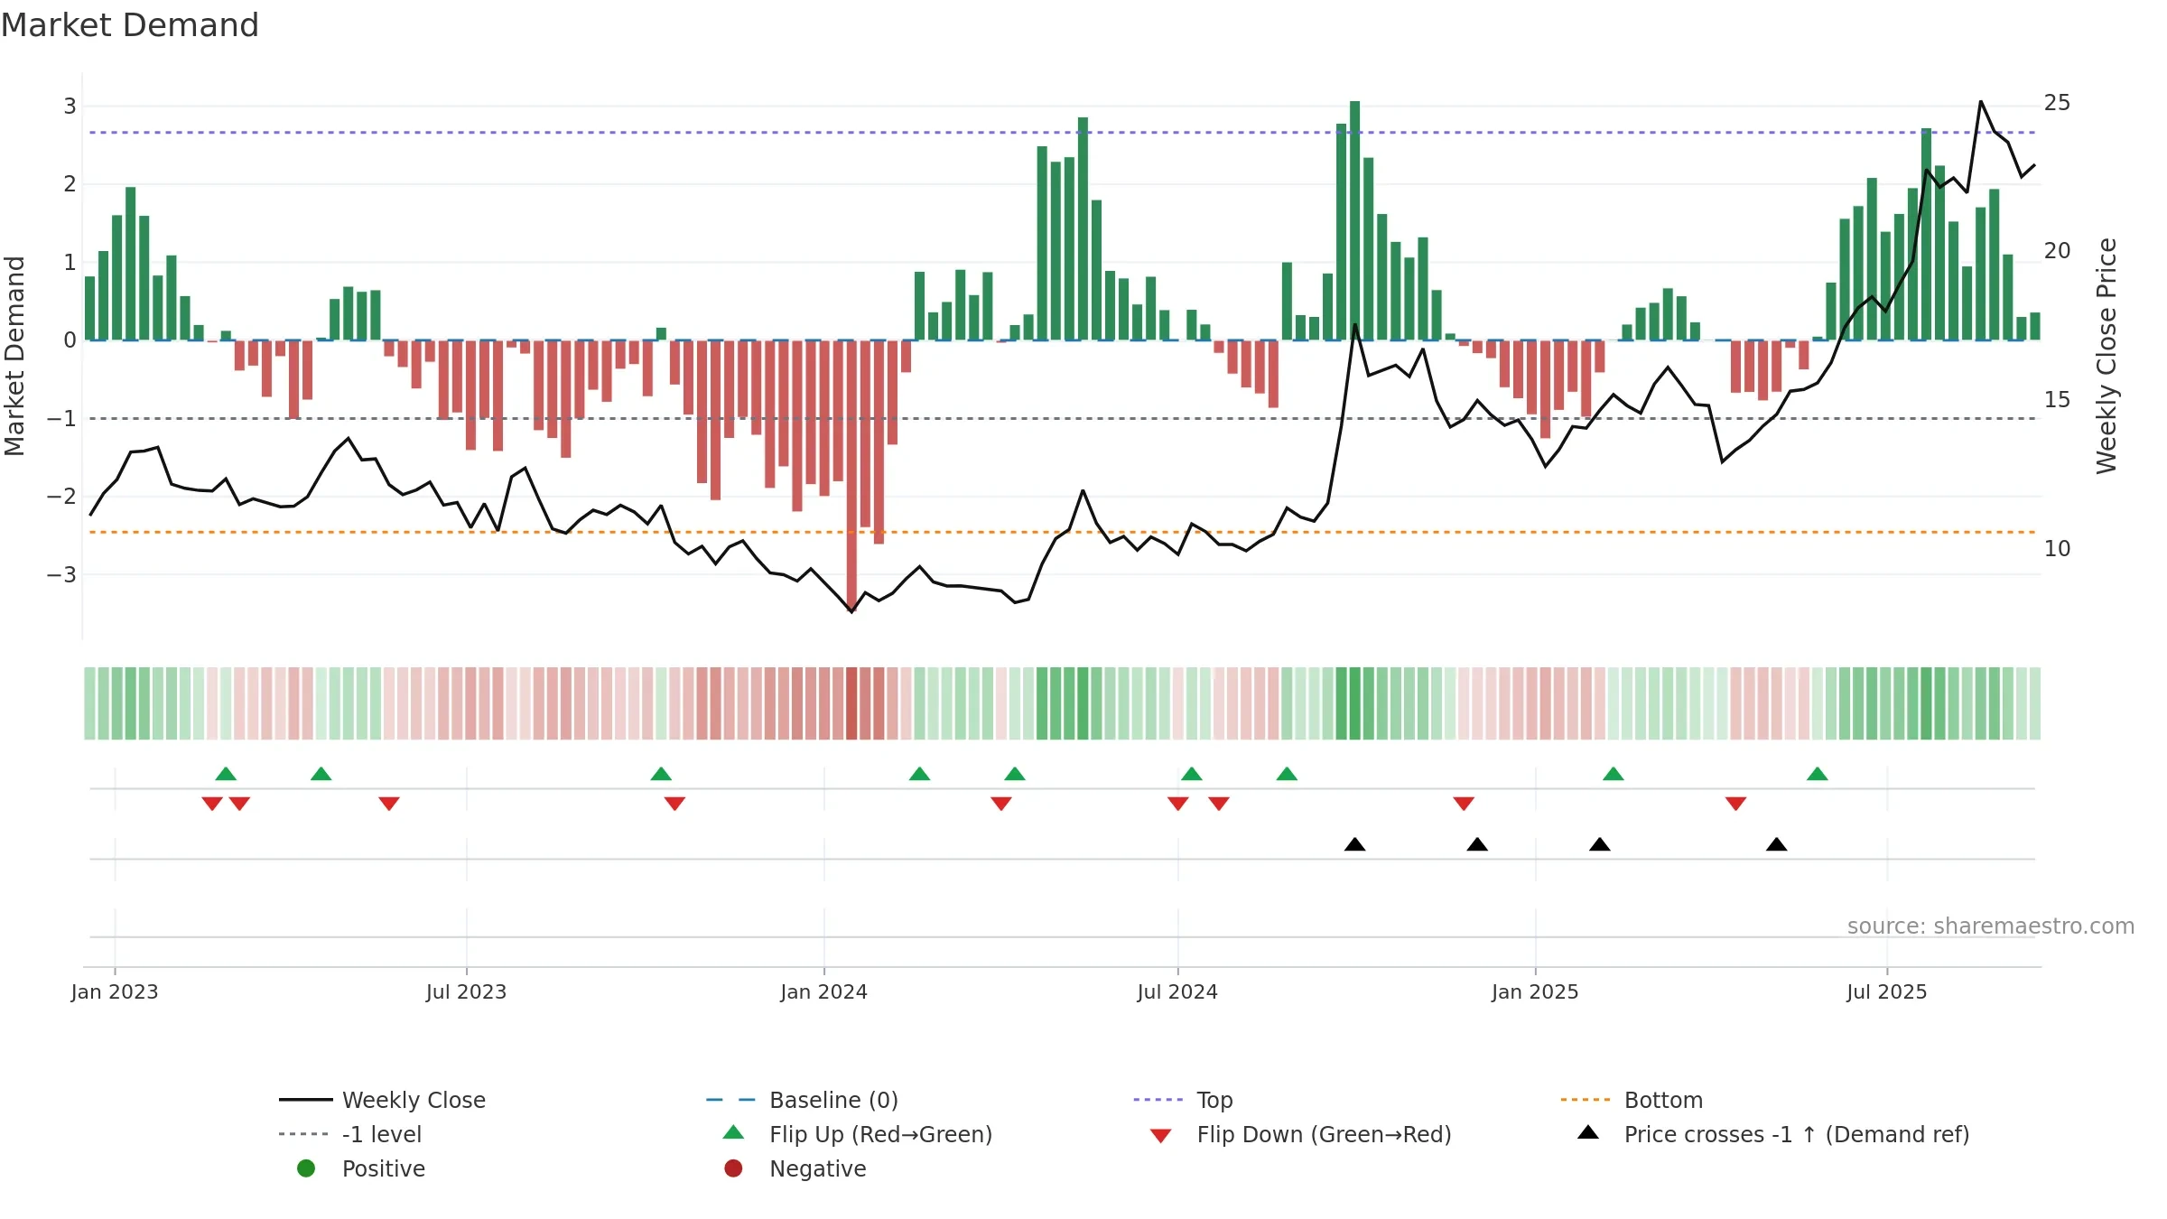Click the demand axis value −3
Viewport: 2167px width, 1219px height.
[x=61, y=575]
